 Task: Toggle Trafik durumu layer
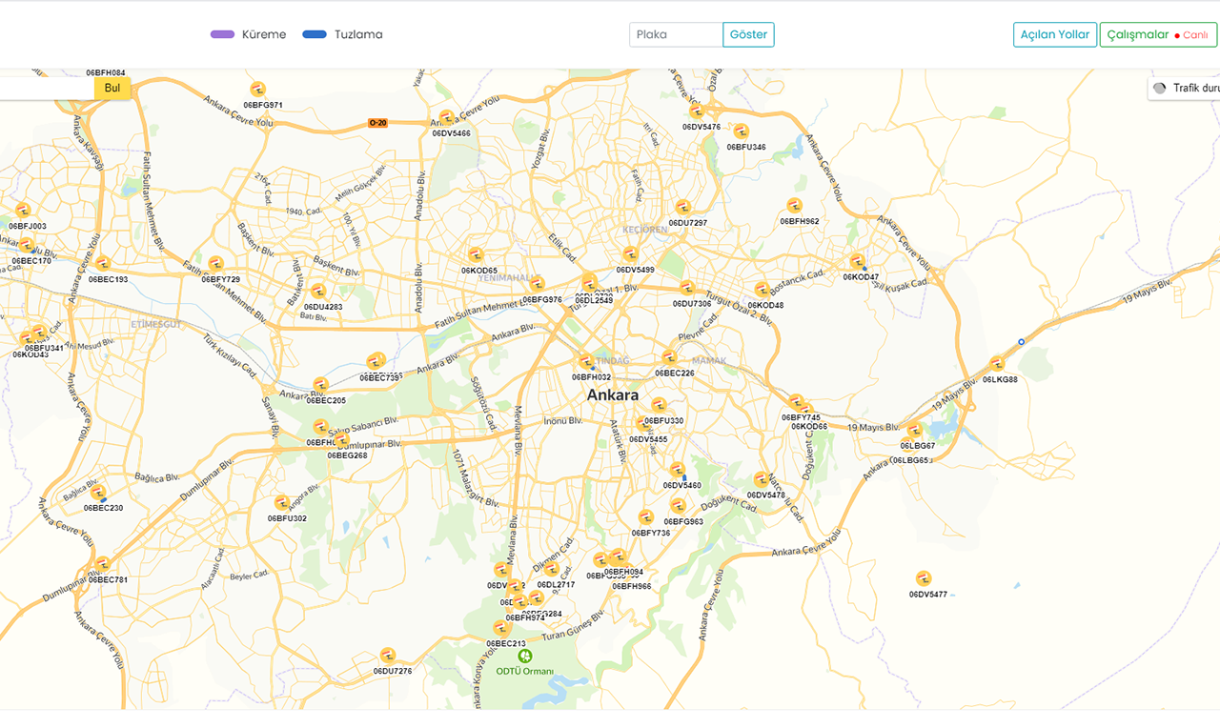[x=1185, y=88]
